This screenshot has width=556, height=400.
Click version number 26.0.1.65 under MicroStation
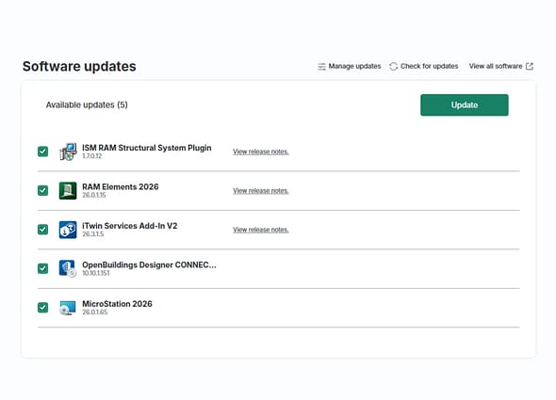(94, 312)
